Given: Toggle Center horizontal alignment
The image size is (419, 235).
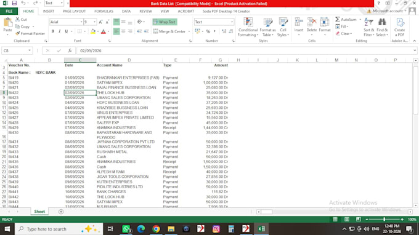Looking at the screenshot, I should pyautogui.click(x=123, y=31).
